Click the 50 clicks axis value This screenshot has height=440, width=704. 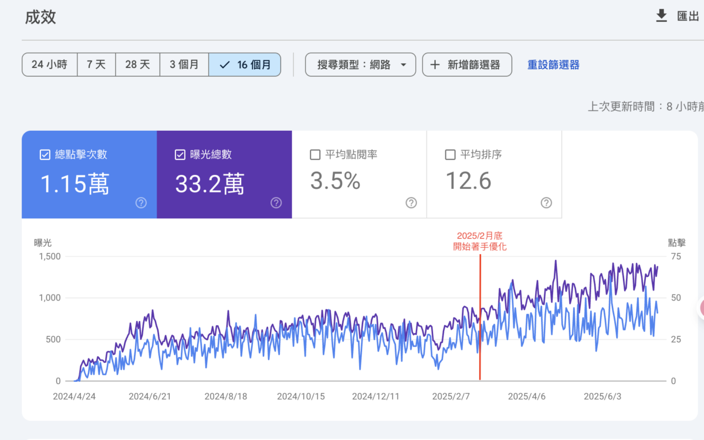(x=676, y=298)
